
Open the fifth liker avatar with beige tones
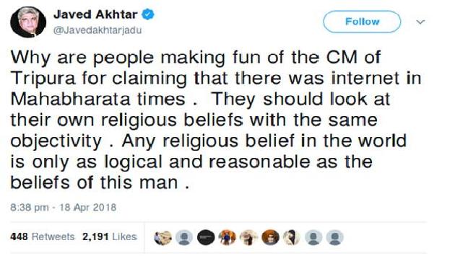tap(248, 237)
